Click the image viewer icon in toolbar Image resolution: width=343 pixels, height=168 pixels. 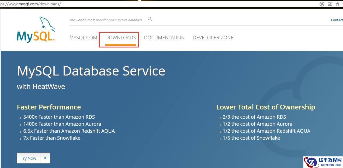[x=330, y=4]
